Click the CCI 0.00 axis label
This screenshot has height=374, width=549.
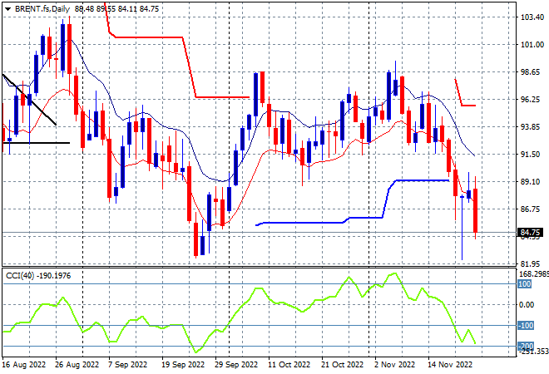pyautogui.click(x=527, y=305)
